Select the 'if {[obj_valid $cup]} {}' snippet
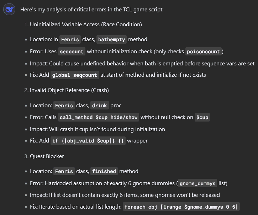Image resolution: width=258 pixels, height=215 pixels. (x=88, y=141)
